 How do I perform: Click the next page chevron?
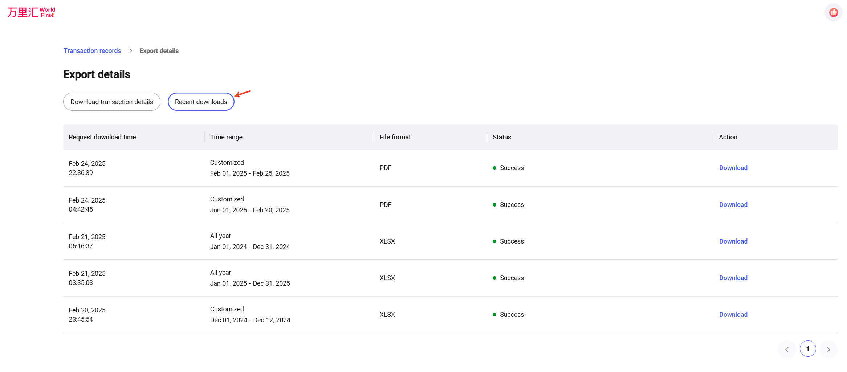(828, 349)
